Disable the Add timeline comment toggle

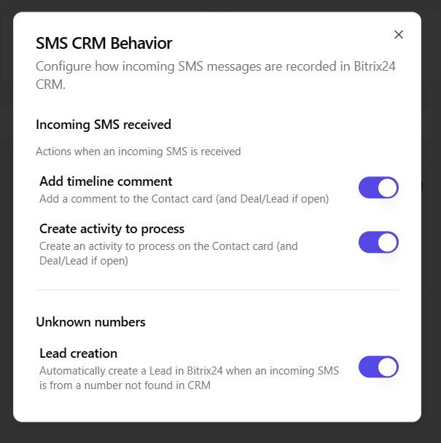point(378,188)
